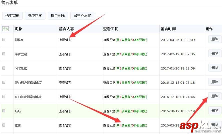222x134 pixels.
Task: Click the timestamp 2016-12-18 01:26:18
Action: pos(178,83)
